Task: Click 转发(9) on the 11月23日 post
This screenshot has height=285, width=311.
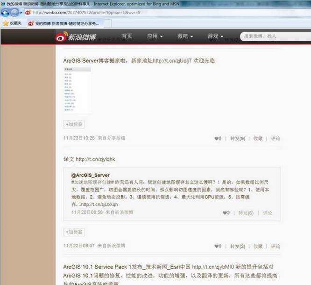Action: click(x=238, y=139)
